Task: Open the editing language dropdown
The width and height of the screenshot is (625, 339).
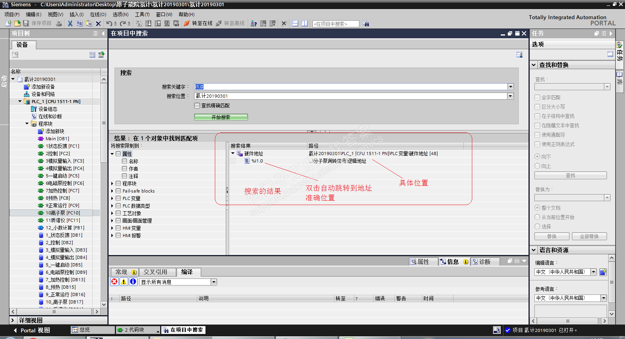Action: 594,272
